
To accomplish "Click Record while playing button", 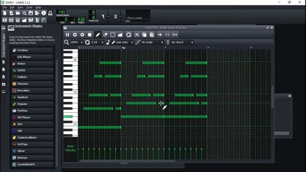I will point(82,35).
